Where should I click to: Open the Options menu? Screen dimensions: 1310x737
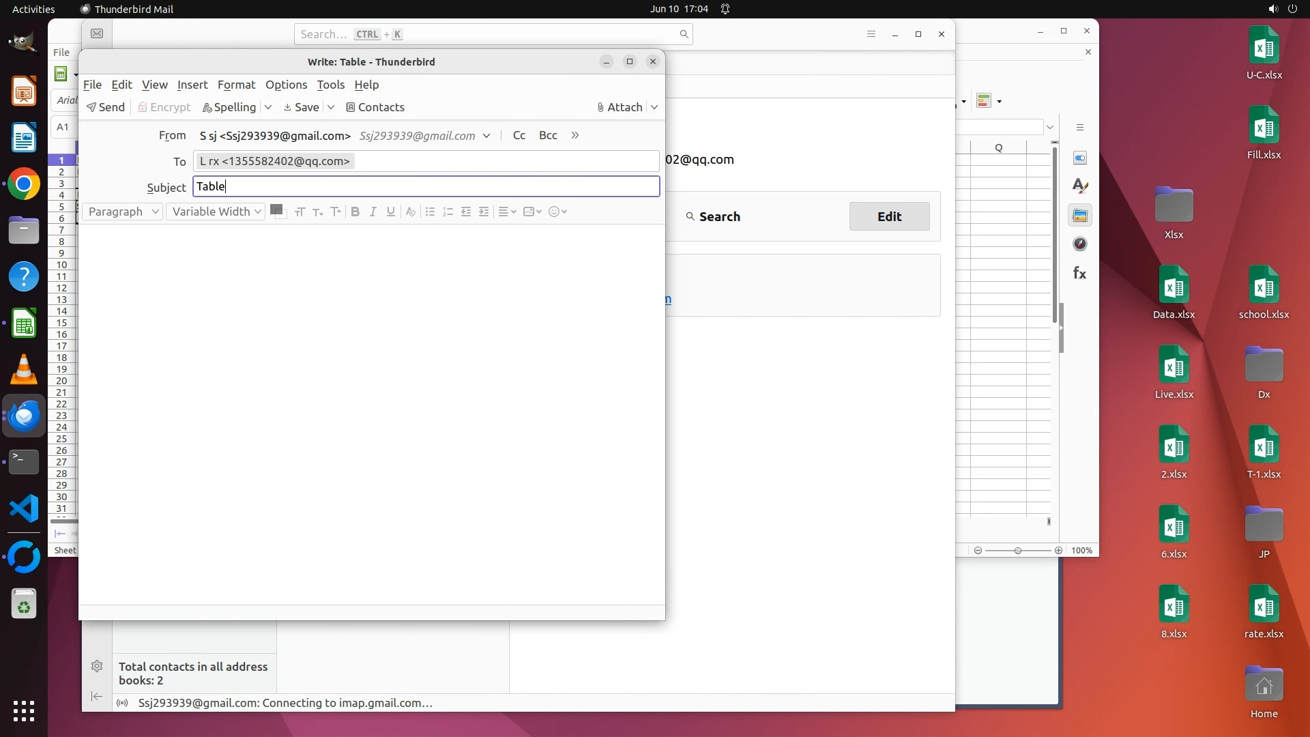pyautogui.click(x=286, y=85)
